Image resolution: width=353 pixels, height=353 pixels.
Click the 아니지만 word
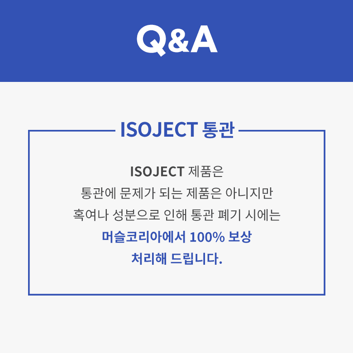pos(249,193)
